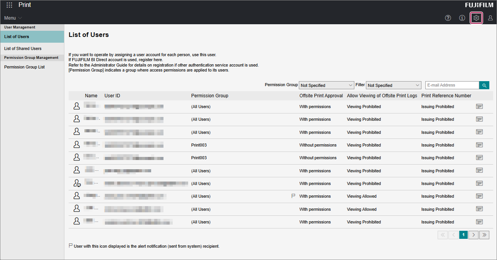Click the shared device user icon in seventh row
497x260 pixels.
coord(77,183)
